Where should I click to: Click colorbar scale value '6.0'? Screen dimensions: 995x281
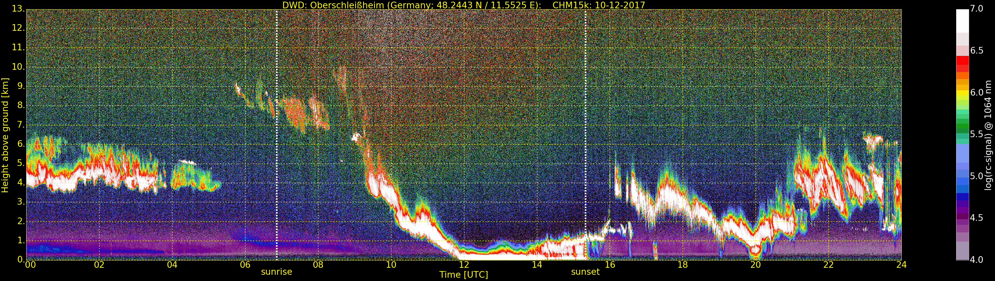[977, 92]
